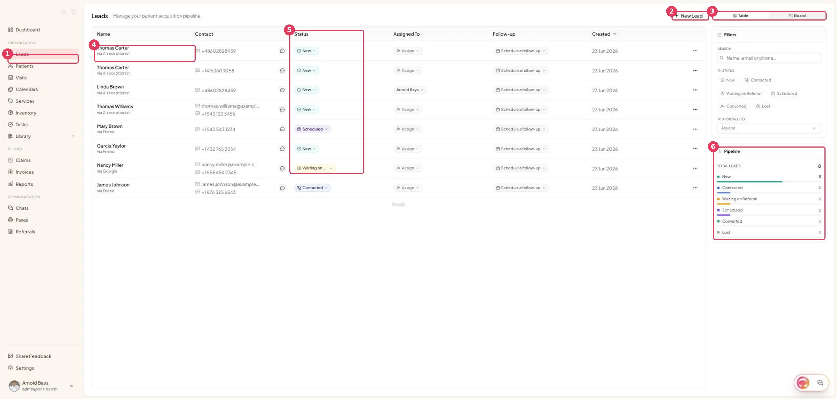Open more options for Garcia Yaylor
This screenshot has height=399, width=837.
point(695,149)
